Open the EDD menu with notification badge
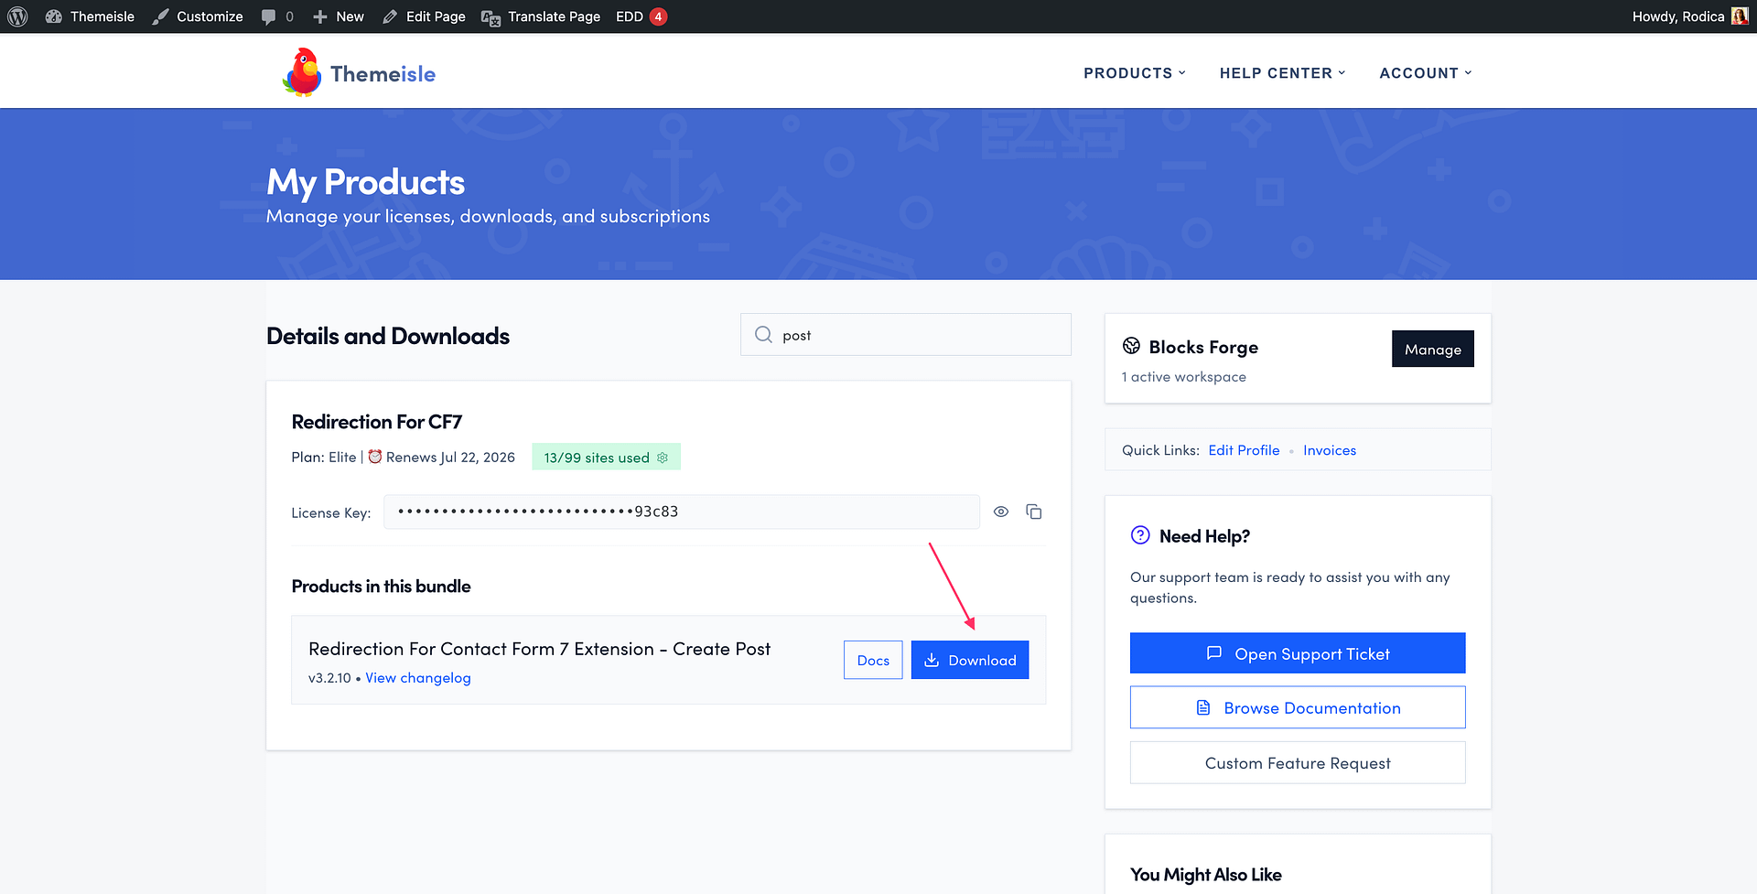 click(641, 16)
